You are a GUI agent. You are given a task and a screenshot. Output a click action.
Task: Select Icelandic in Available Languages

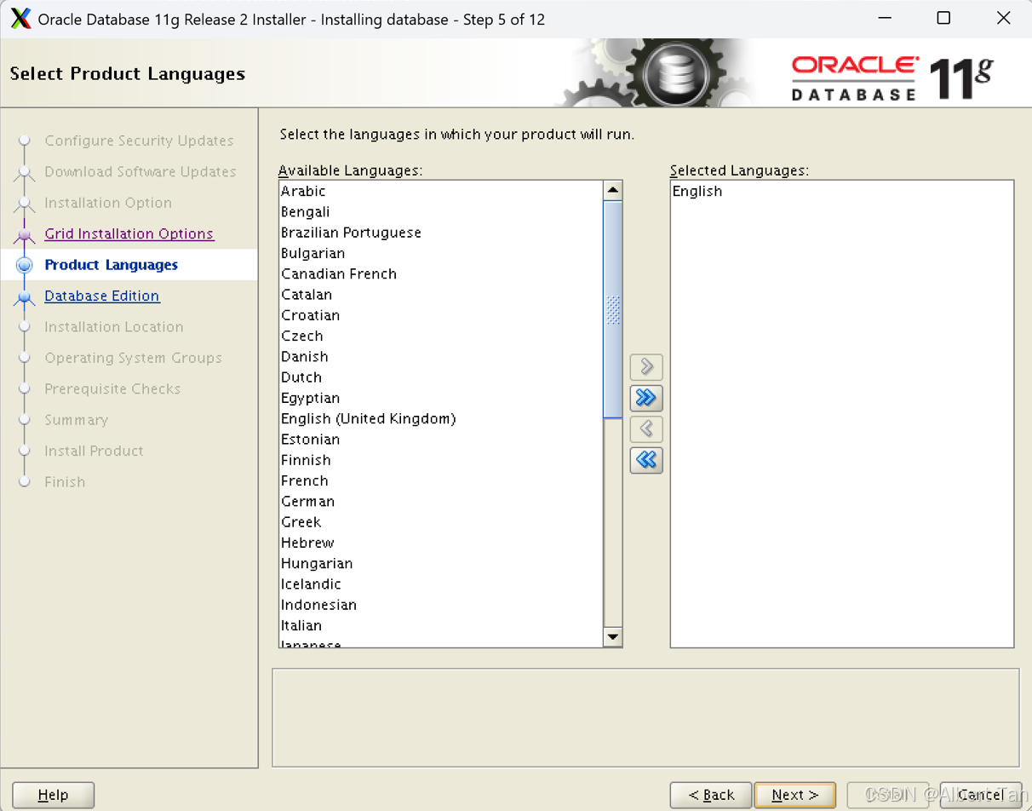(440, 584)
